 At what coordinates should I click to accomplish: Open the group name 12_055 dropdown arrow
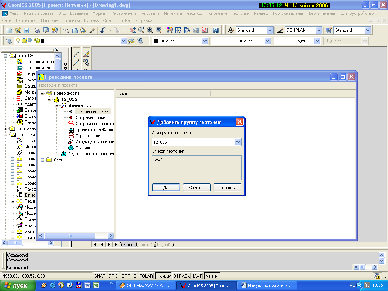[238, 142]
